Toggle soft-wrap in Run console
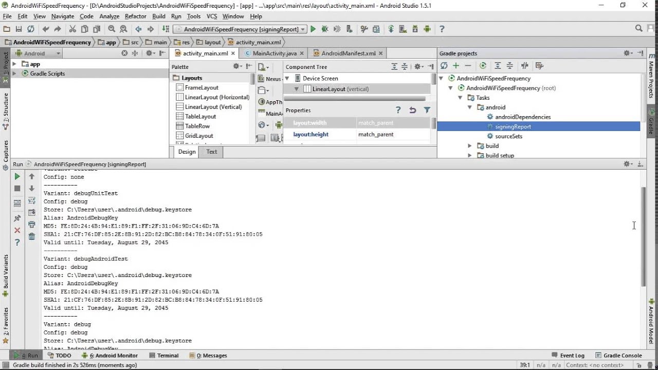 pos(31,200)
